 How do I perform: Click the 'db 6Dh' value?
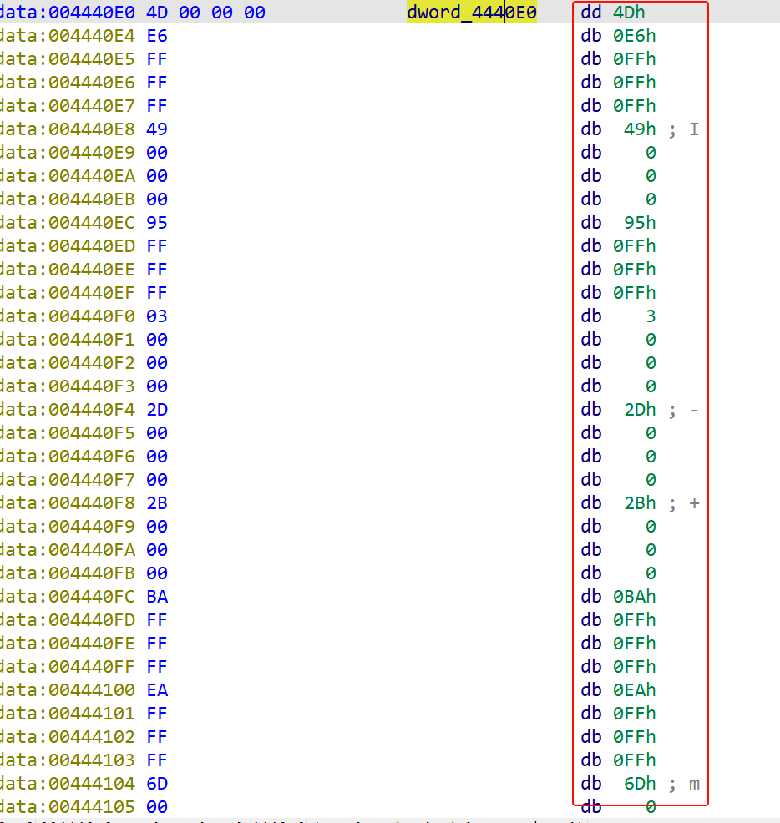(x=618, y=783)
